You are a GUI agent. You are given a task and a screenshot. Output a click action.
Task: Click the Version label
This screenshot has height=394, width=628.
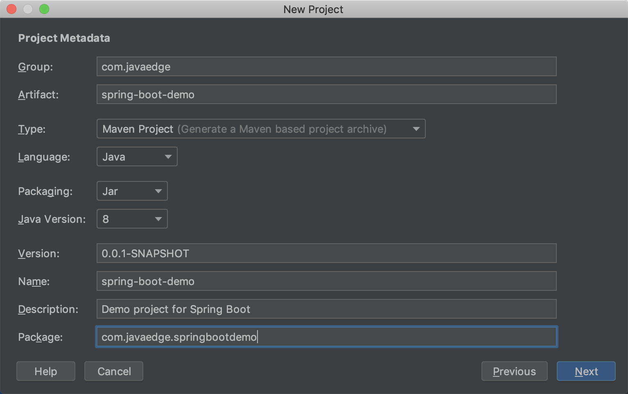pos(39,254)
